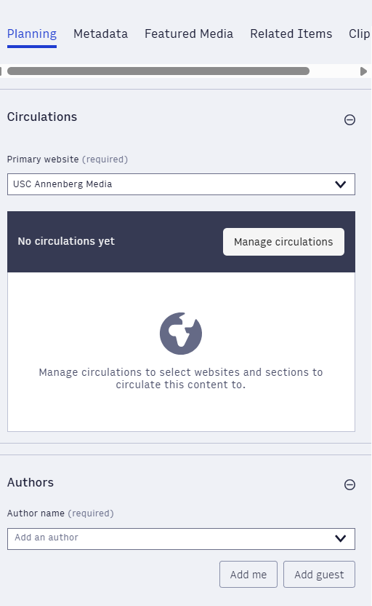The width and height of the screenshot is (372, 606).
Task: Switch to the Planning tab
Action: 32,34
